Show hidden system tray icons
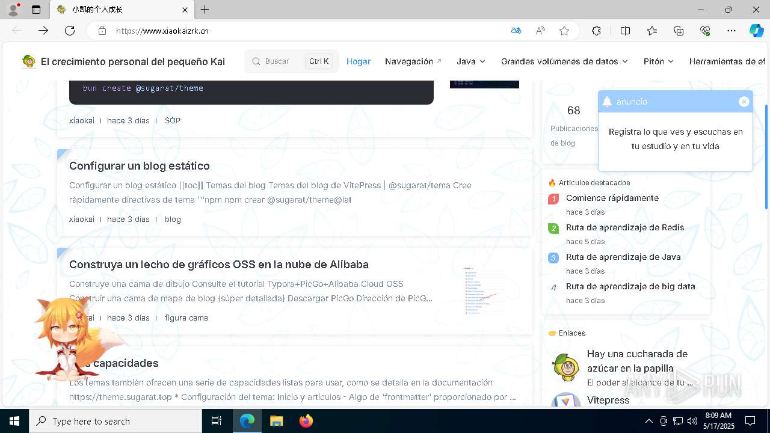 pyautogui.click(x=648, y=421)
